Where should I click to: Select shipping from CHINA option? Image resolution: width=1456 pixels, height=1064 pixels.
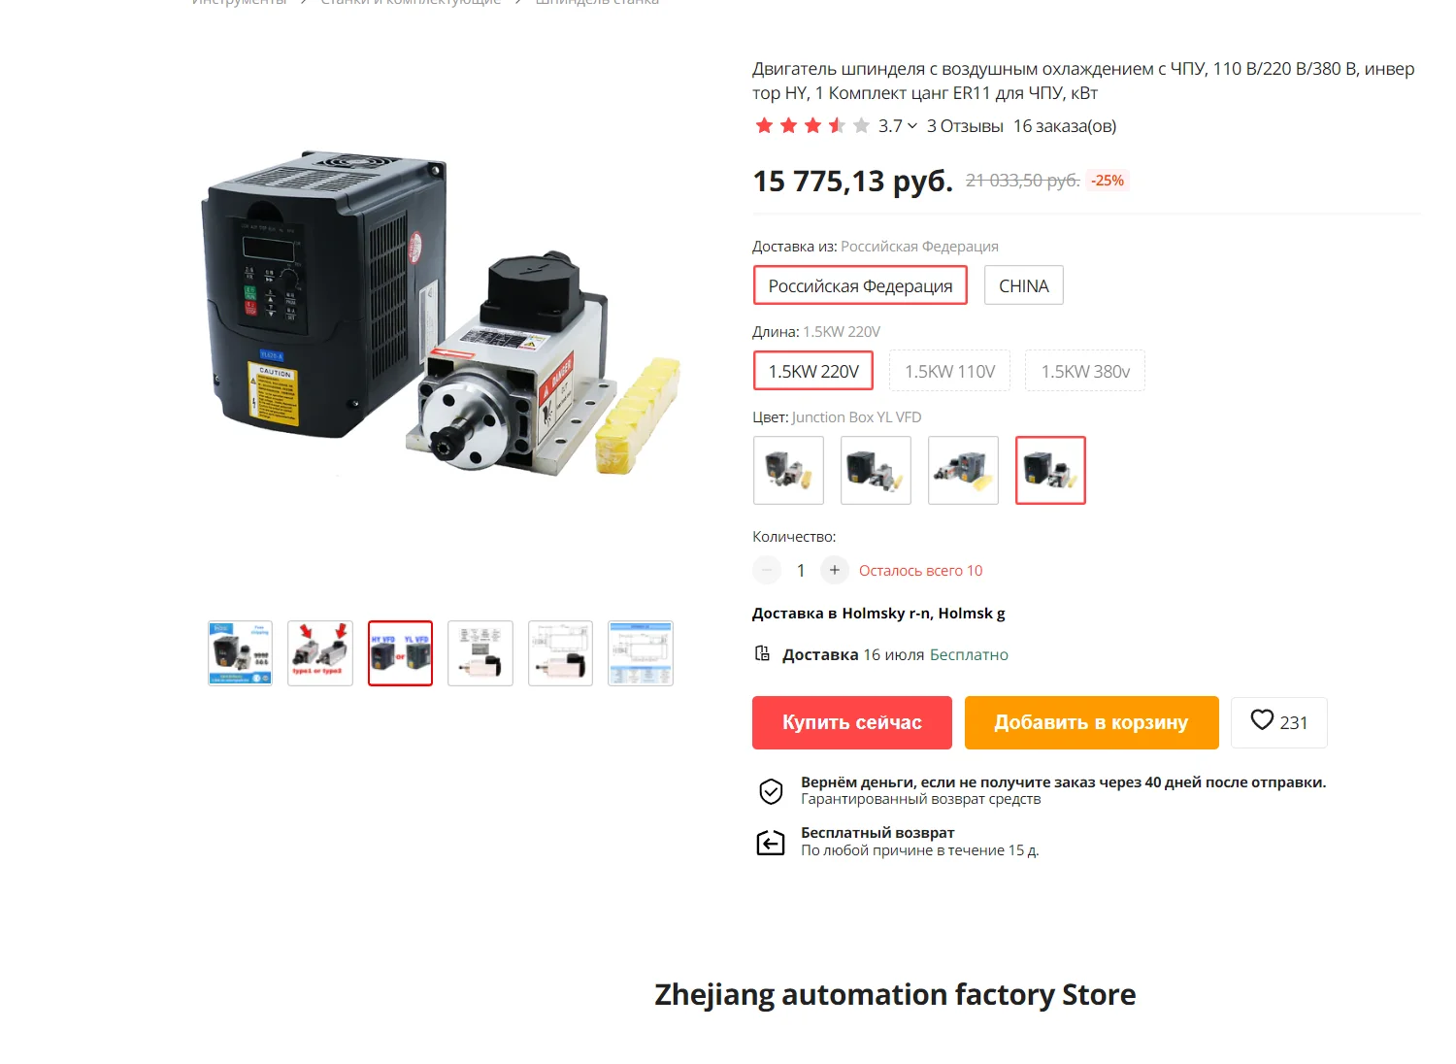tap(1024, 285)
